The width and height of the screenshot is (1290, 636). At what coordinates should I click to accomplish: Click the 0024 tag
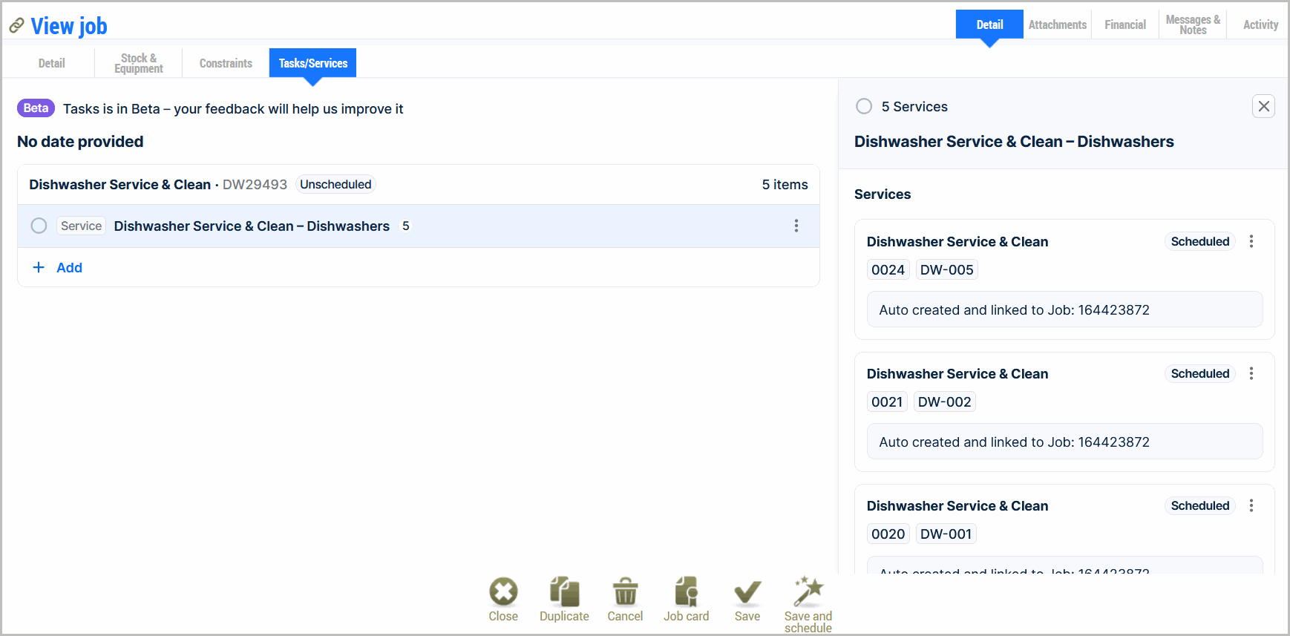click(888, 269)
